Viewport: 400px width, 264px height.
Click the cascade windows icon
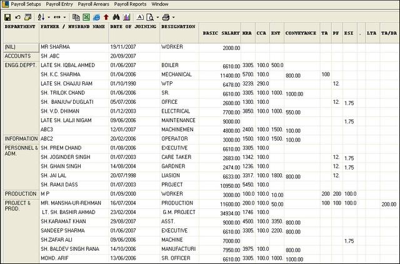27,18
